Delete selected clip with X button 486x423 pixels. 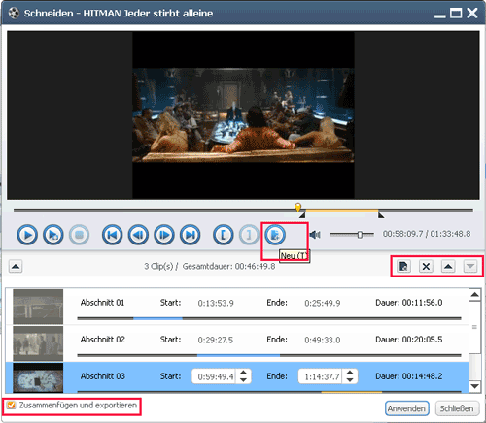[426, 267]
